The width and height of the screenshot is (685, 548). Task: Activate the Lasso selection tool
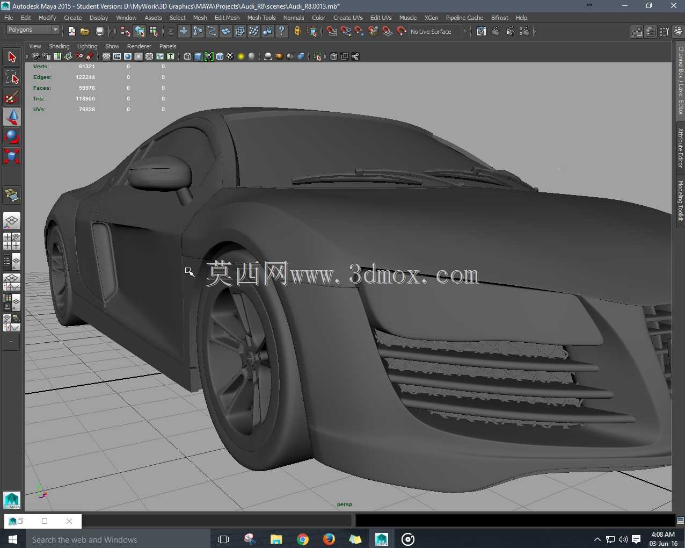12,77
